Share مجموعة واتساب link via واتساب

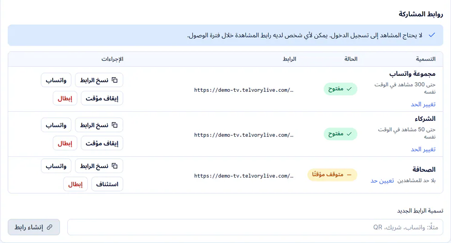pos(56,80)
